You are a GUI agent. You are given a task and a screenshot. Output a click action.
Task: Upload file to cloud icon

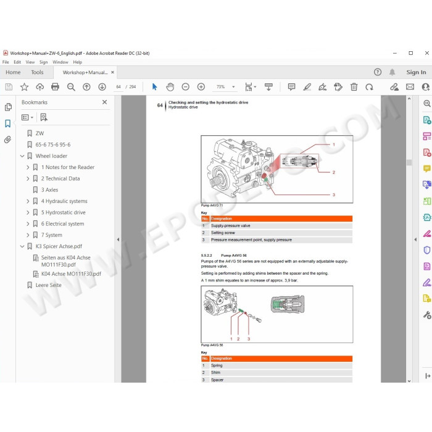coord(39,87)
